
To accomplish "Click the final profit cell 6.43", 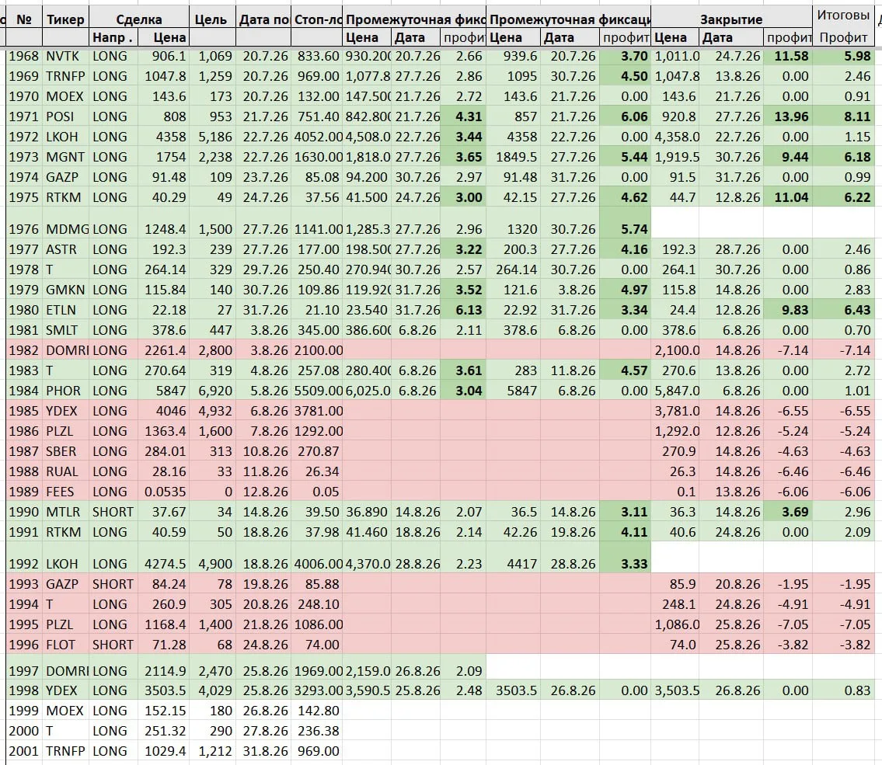I will (843, 311).
